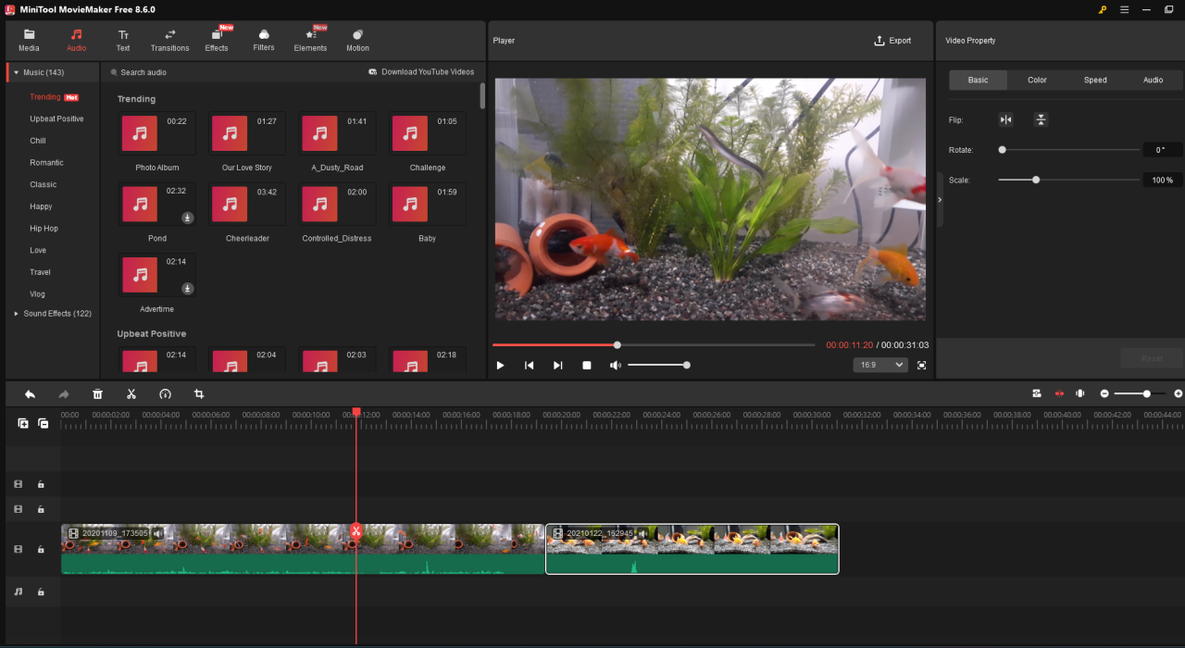Toggle the lock on the music track
The height and width of the screenshot is (648, 1185).
click(x=41, y=592)
